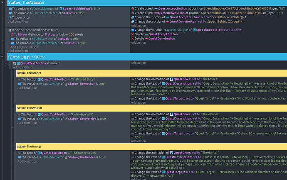Click the Create object QuestAcceptButton action icon
Screen dimensions: 287x180
click(x=133, y=8)
